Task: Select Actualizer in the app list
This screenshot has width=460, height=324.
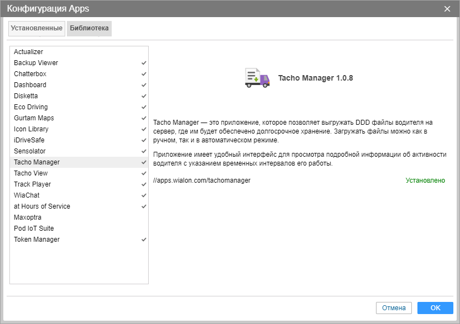Action: (x=79, y=52)
